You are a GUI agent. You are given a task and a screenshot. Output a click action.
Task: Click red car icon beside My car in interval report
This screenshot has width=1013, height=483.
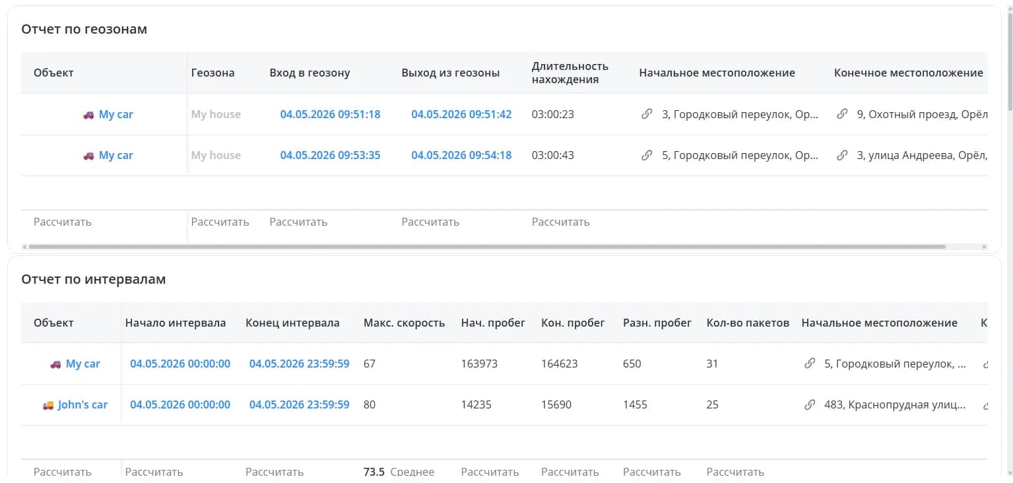55,364
